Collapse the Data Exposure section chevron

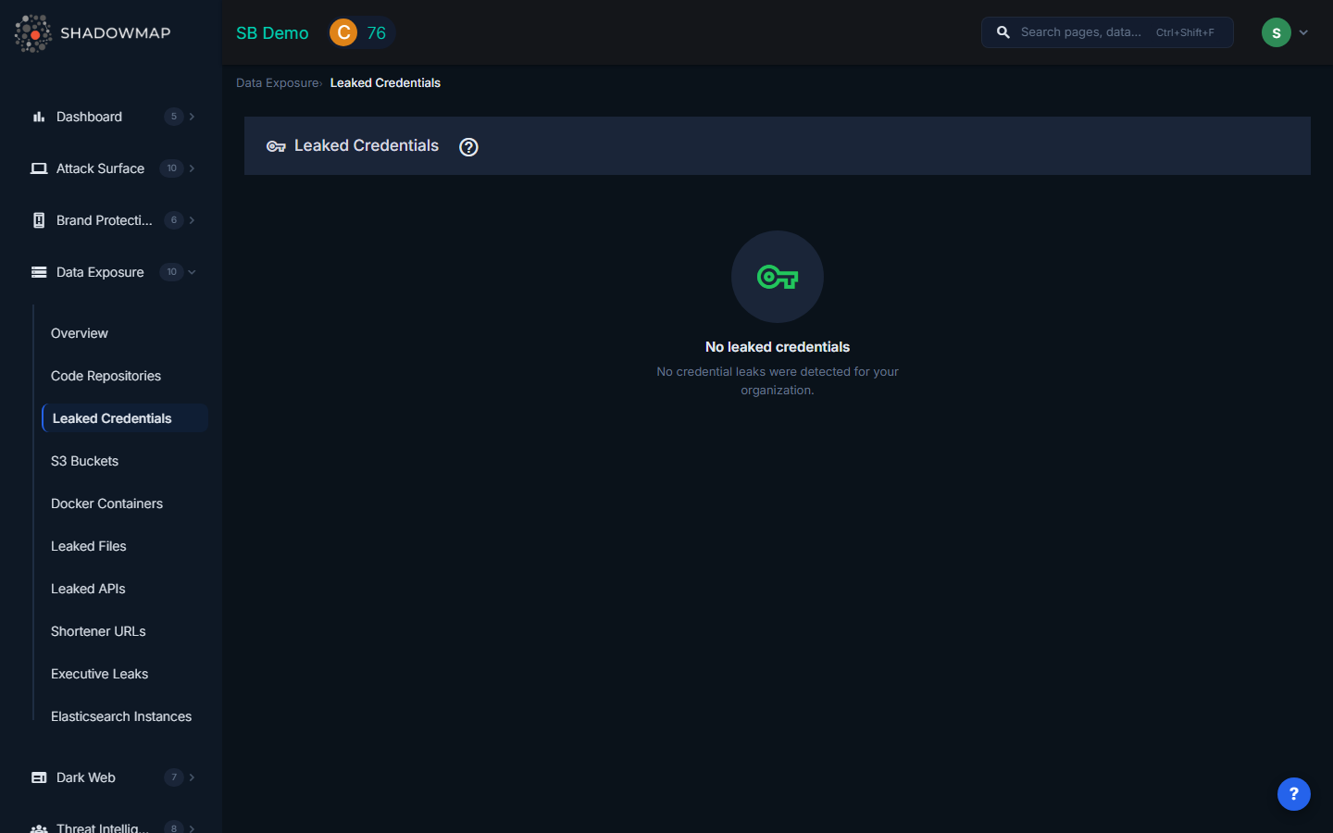tap(192, 272)
